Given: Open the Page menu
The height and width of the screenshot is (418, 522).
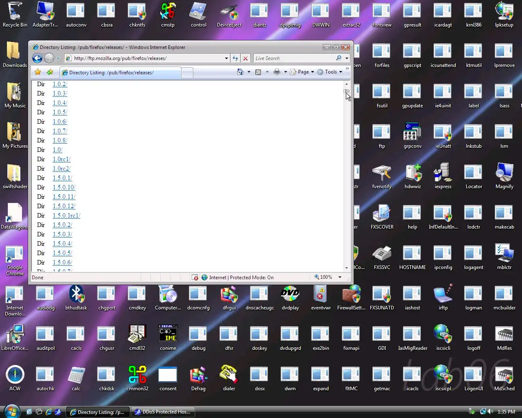Looking at the screenshot, I should [x=302, y=72].
